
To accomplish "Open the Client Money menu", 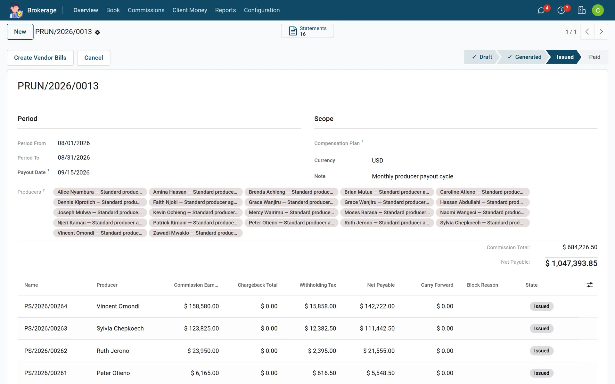I will (190, 10).
